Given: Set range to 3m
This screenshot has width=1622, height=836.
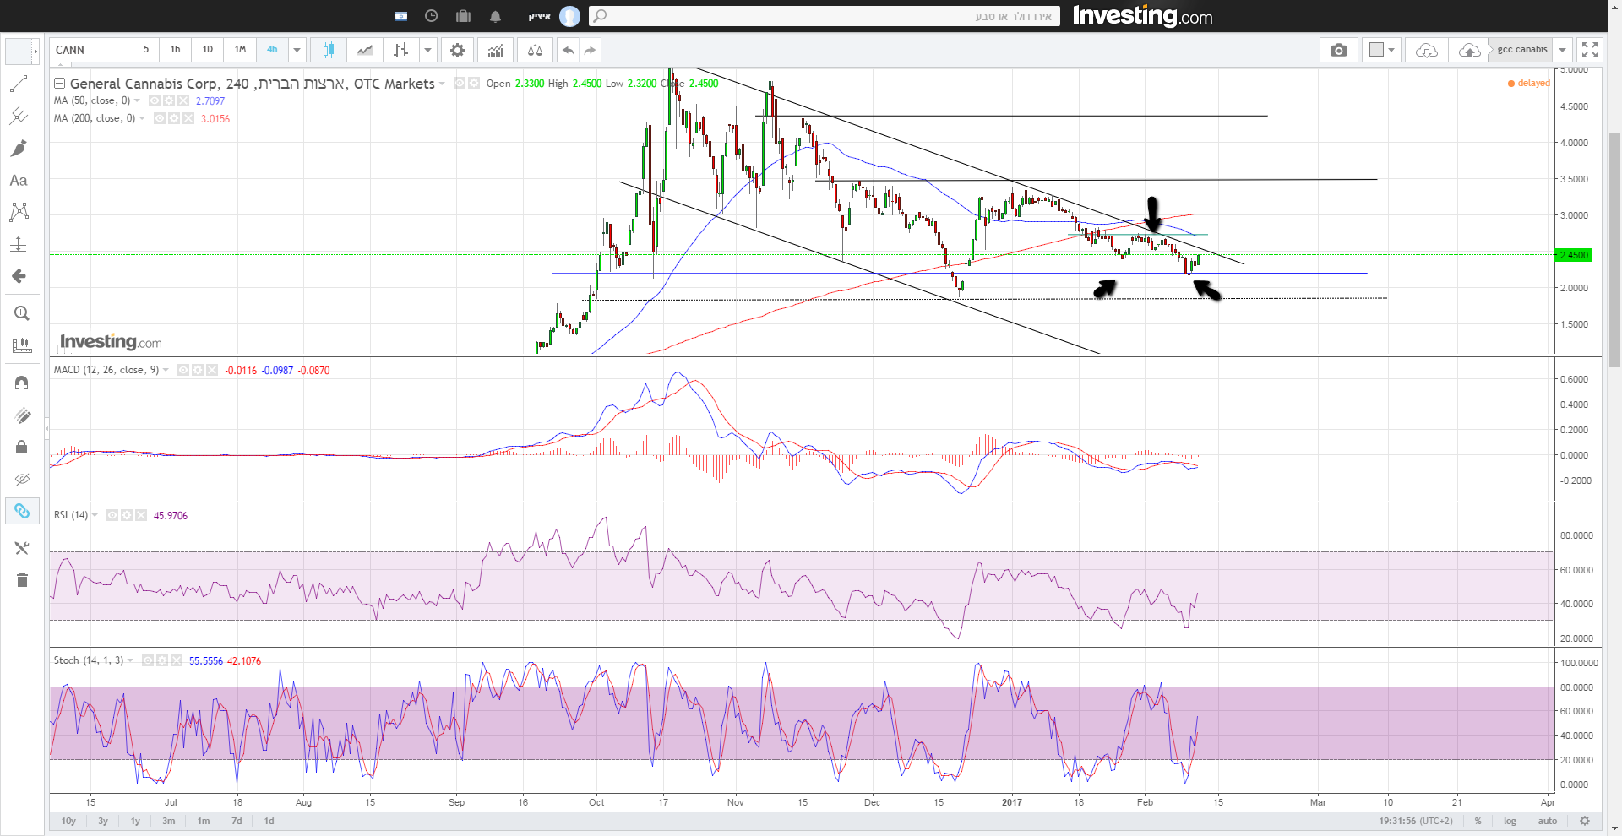Looking at the screenshot, I should tap(169, 821).
